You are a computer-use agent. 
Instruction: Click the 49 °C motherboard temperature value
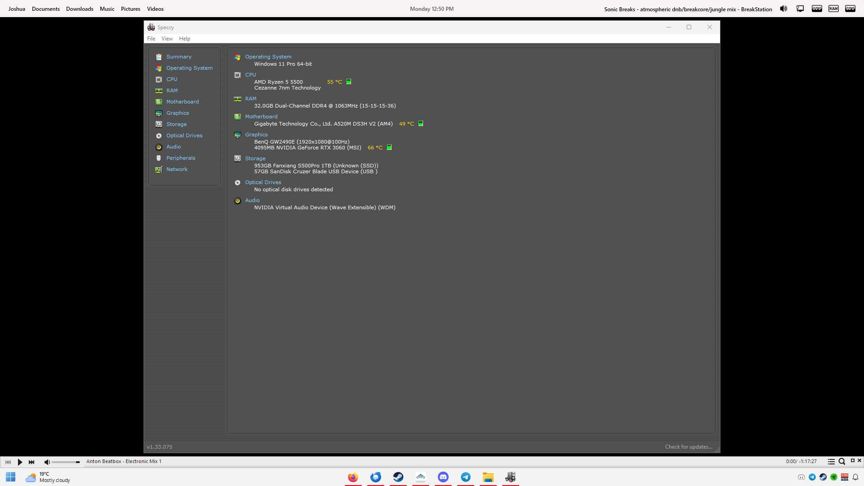pos(407,124)
